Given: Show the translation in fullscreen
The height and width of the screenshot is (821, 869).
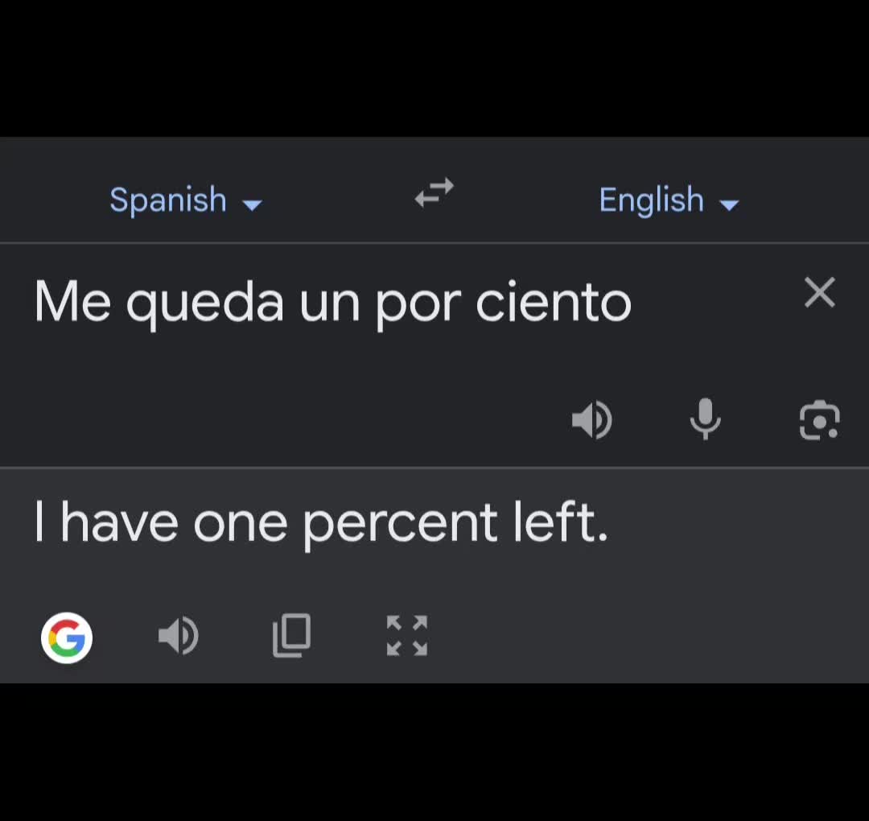Looking at the screenshot, I should [407, 635].
